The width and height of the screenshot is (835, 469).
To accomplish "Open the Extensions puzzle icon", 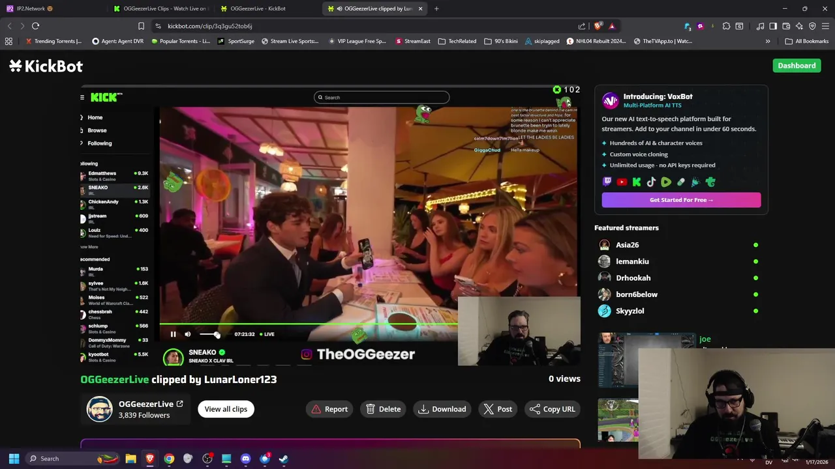I will pos(726,26).
